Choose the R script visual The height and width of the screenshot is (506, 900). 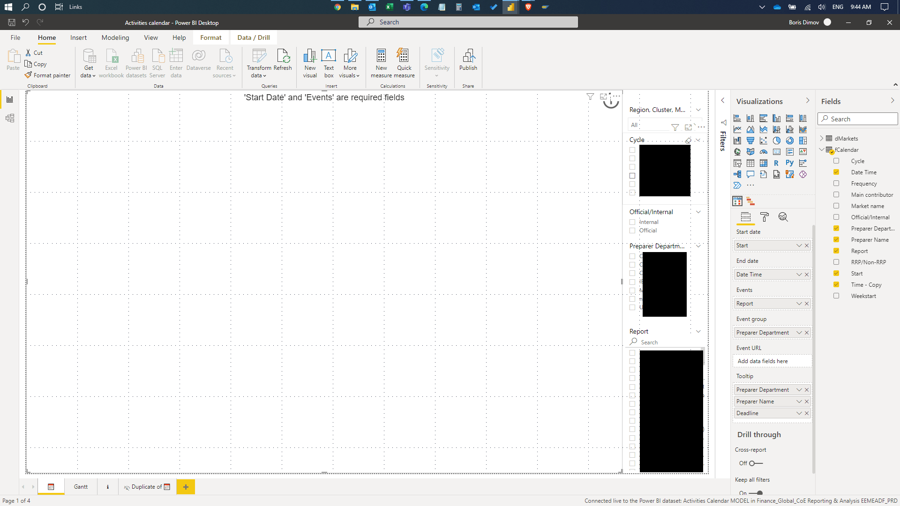coord(777,163)
